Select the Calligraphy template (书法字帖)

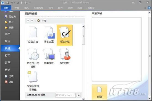[x=65, y=35]
